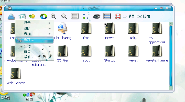Open the window menu icon in title bar
Image resolution: width=185 pixels, height=102 pixels.
point(10,8)
